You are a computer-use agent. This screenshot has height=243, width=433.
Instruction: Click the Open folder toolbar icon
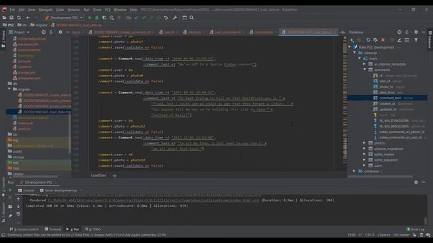pyautogui.click(x=4, y=18)
